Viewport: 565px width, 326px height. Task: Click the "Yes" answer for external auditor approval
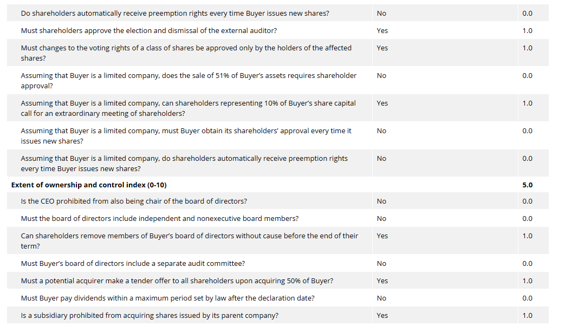[382, 30]
